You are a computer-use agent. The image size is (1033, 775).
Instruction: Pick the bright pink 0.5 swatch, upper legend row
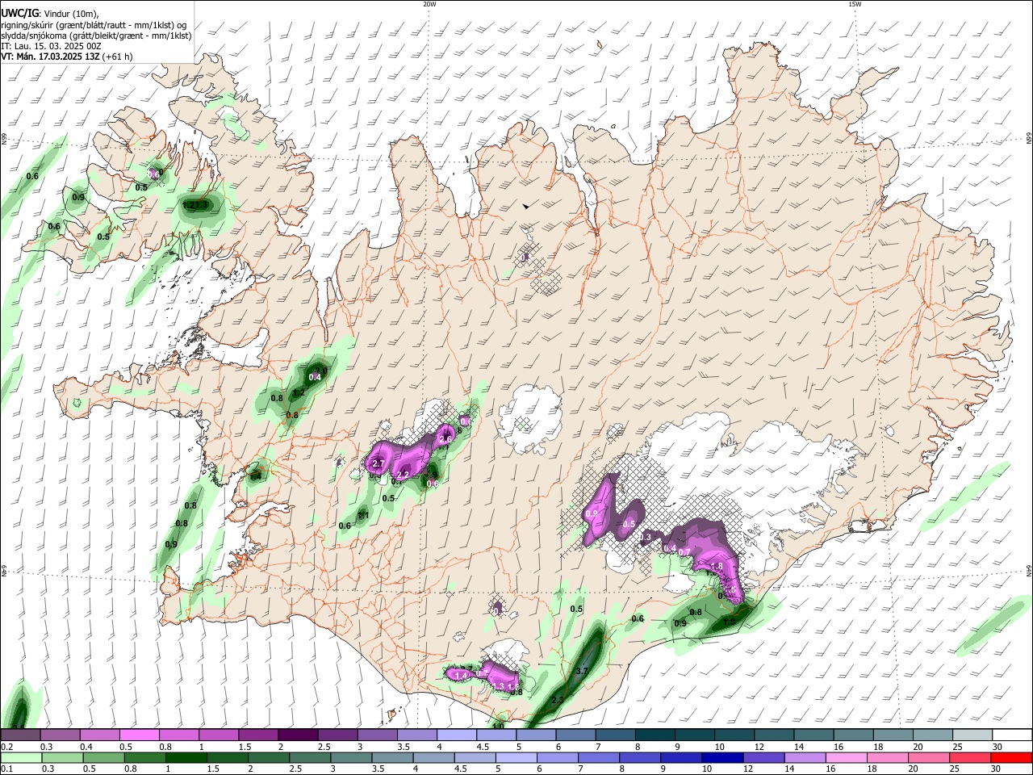[x=140, y=735]
